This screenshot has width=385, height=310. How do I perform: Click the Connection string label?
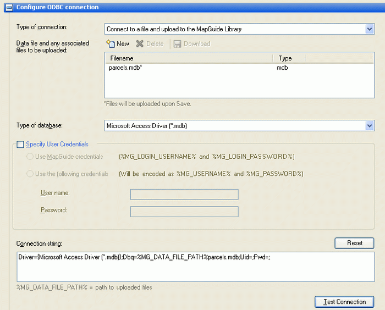click(x=39, y=243)
